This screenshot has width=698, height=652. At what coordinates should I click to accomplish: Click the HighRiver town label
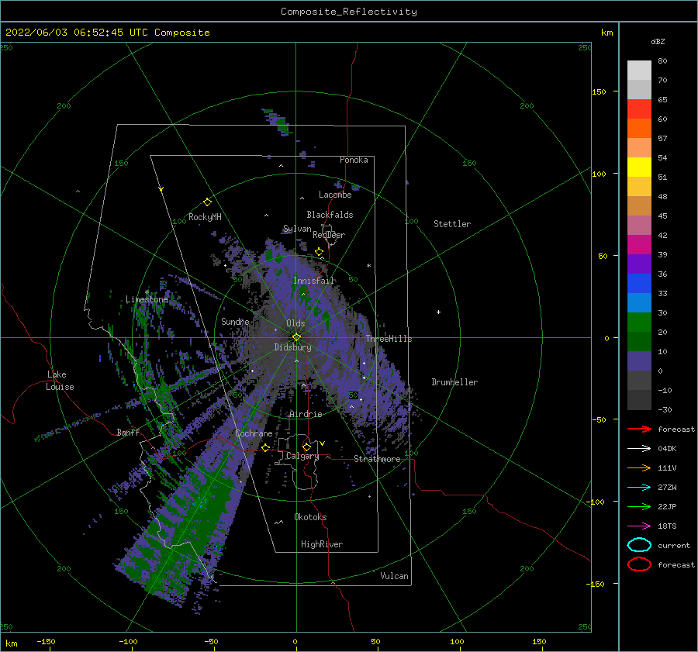[322, 544]
